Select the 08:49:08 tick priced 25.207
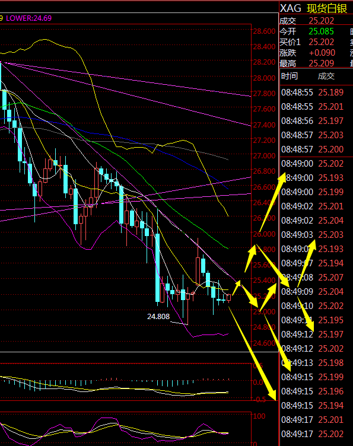 coord(312,277)
